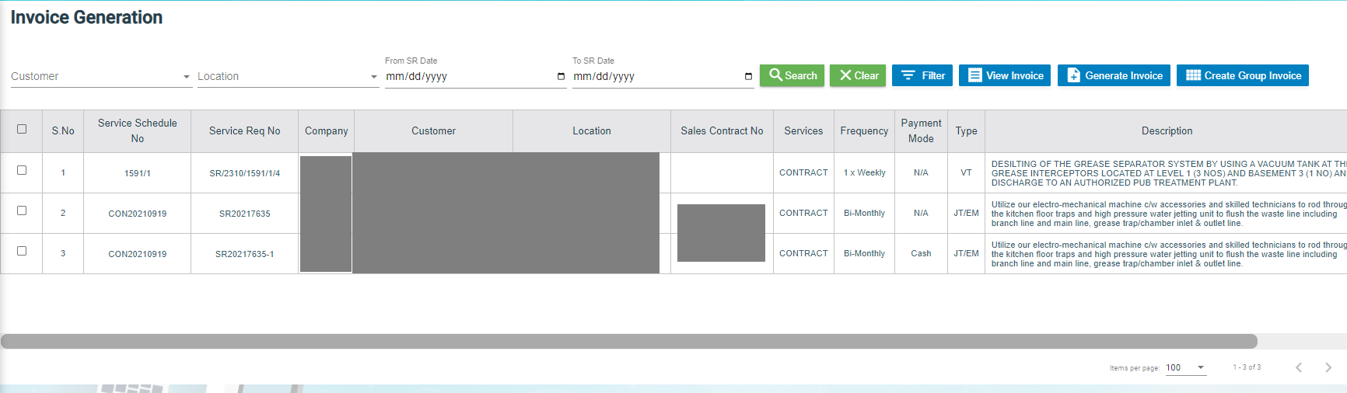Open the Location dropdown
This screenshot has width=1347, height=393.
coord(373,77)
